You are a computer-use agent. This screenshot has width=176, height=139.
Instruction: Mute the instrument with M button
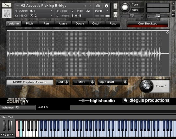click(115, 15)
